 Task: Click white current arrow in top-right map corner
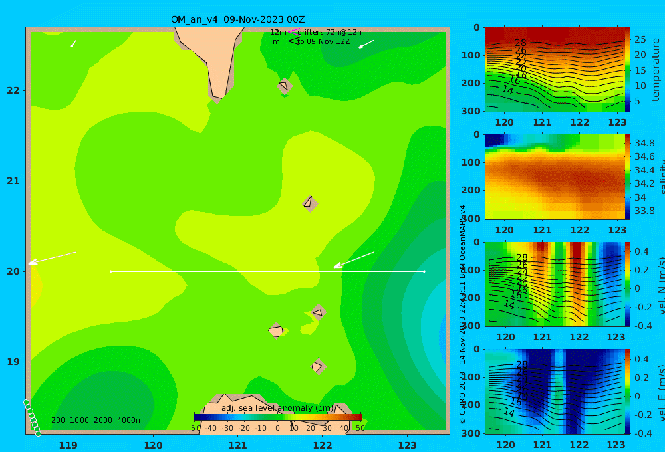366,44
